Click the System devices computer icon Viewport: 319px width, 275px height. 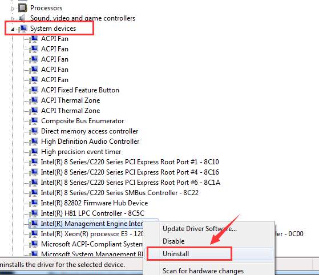pos(23,29)
